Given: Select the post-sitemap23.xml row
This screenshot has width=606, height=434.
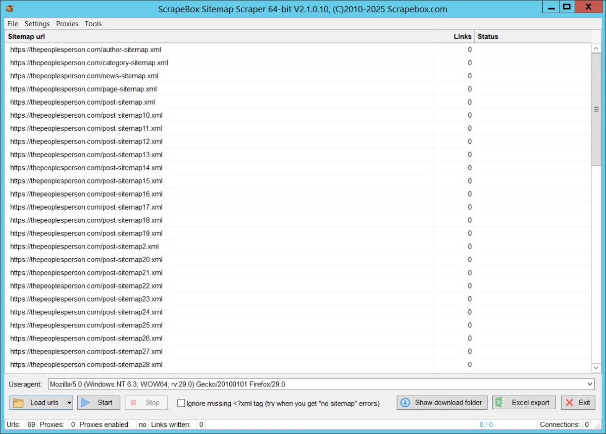Looking at the screenshot, I should [x=298, y=299].
